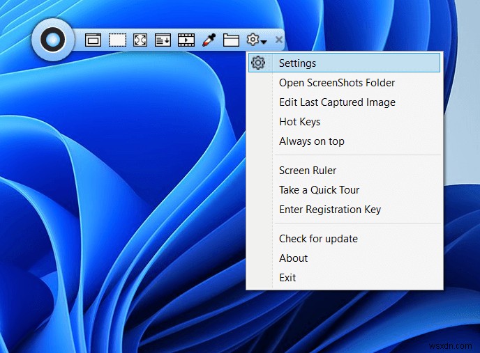Open the screenshots folder toolbar icon
The height and width of the screenshot is (353, 480).
pos(231,40)
